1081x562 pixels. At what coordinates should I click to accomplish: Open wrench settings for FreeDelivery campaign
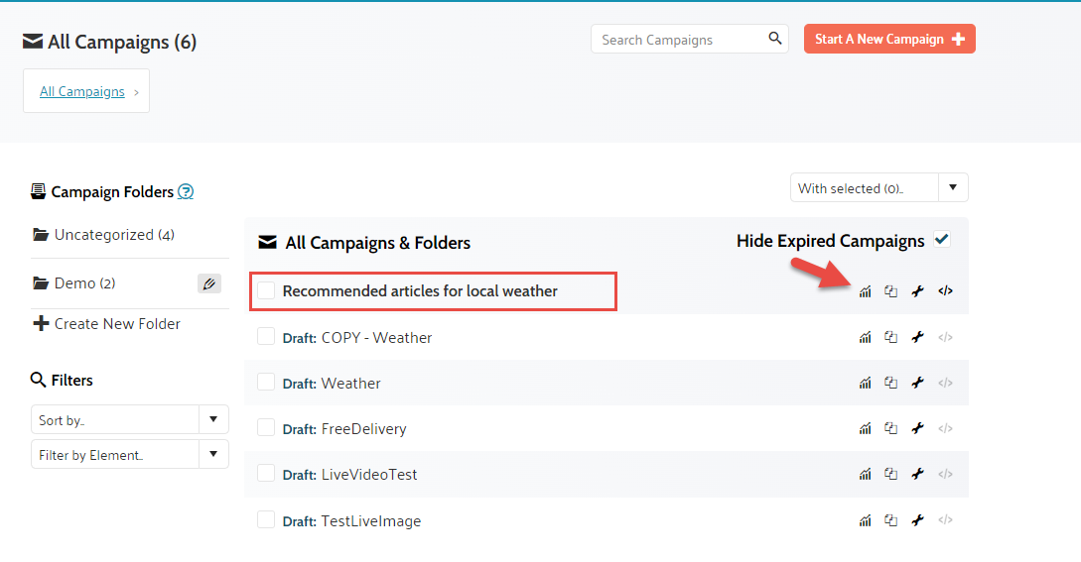click(x=918, y=429)
